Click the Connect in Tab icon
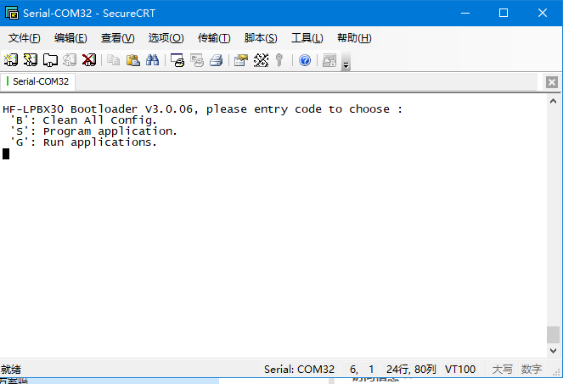The height and width of the screenshot is (384, 563). tap(50, 60)
